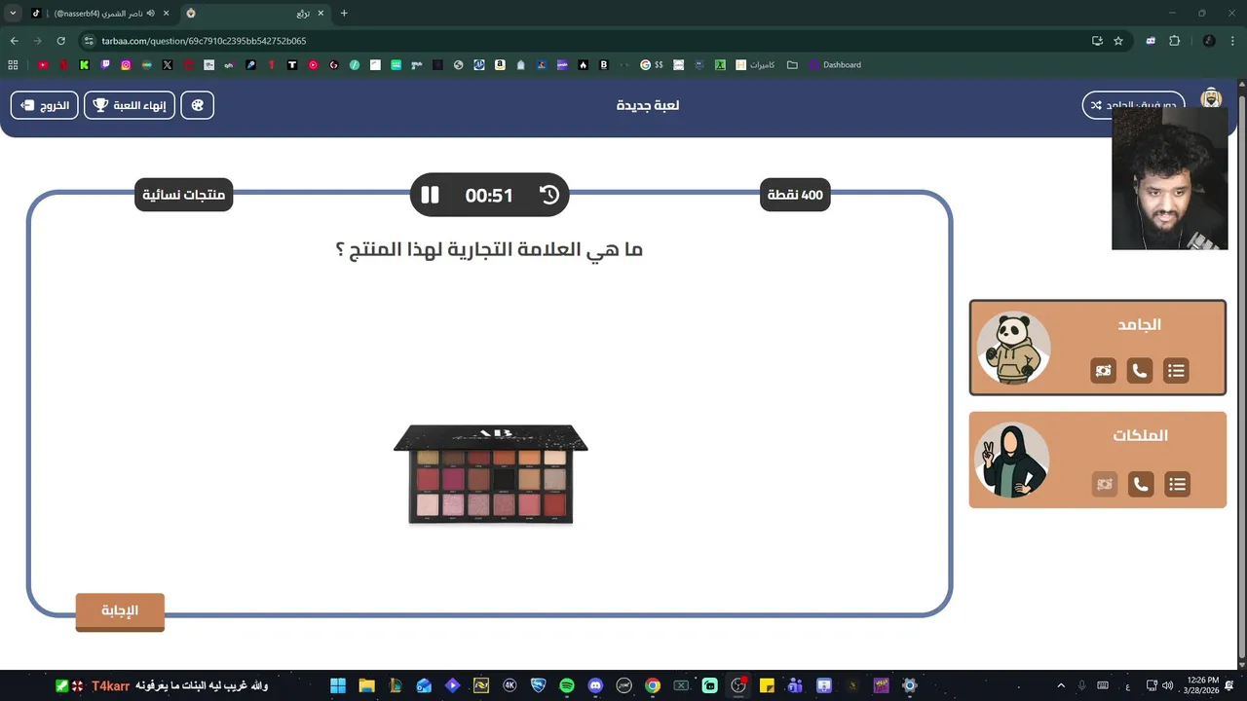Open the Instagram bookmark
This screenshot has height=701, width=1247.
(x=126, y=65)
